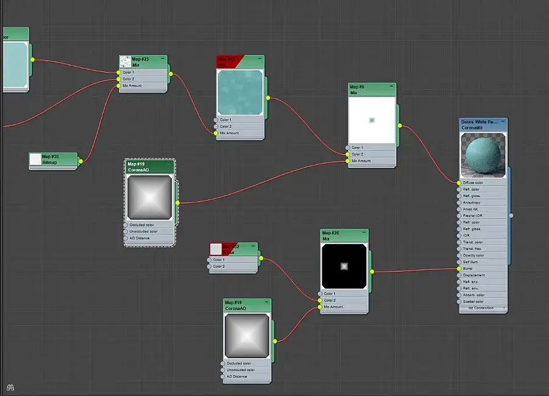Select the teal preview thumbnail of Map #22
This screenshot has height=396, width=549.
click(x=240, y=92)
